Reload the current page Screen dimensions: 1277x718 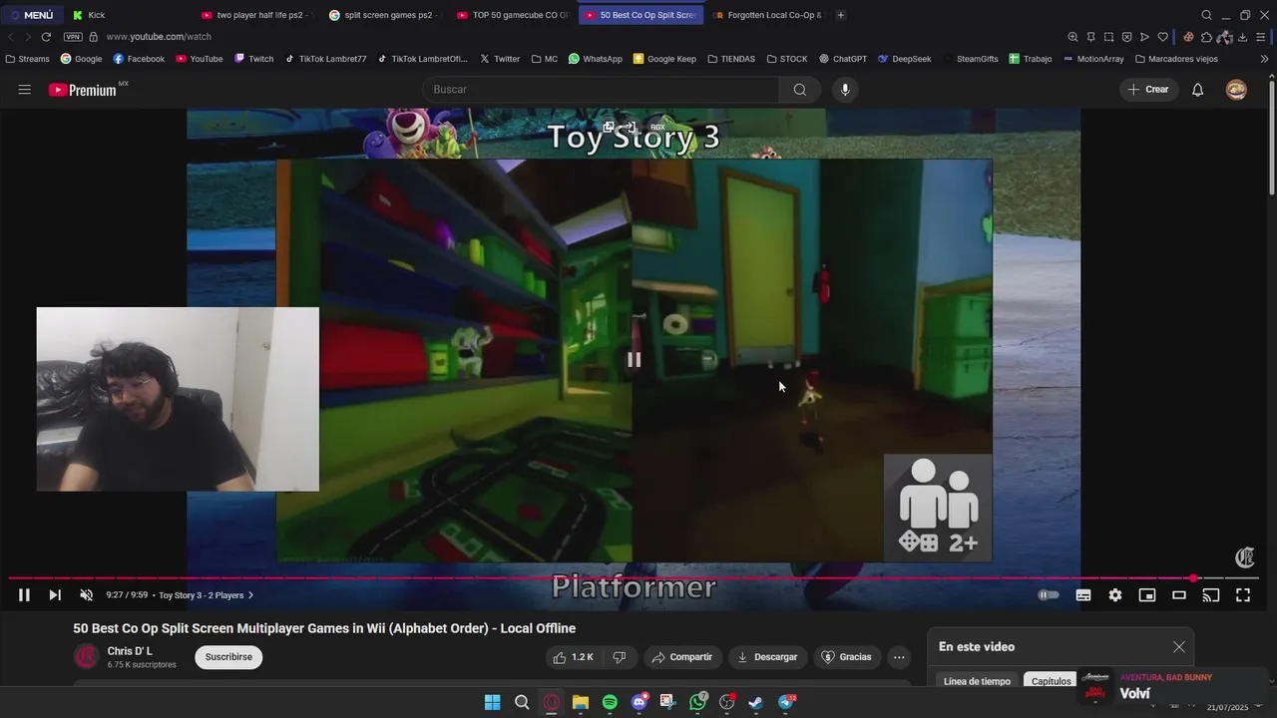(x=46, y=37)
